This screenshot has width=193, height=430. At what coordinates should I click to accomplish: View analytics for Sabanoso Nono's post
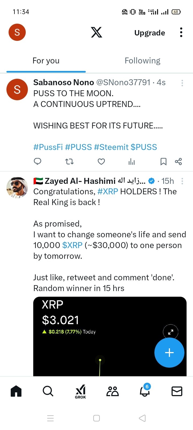(132, 162)
